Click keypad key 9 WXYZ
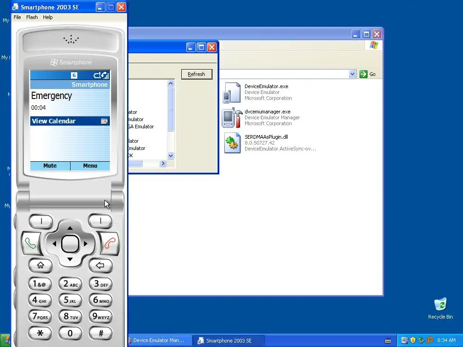This screenshot has width=463, height=347. click(101, 316)
